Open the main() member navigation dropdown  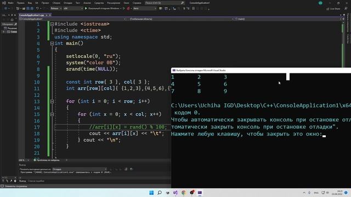288,19
